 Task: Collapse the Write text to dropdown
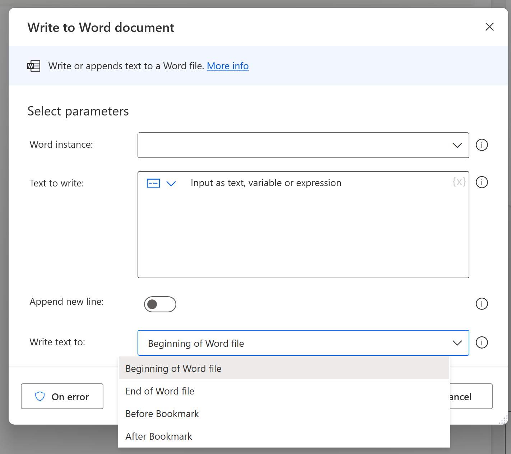pyautogui.click(x=457, y=343)
